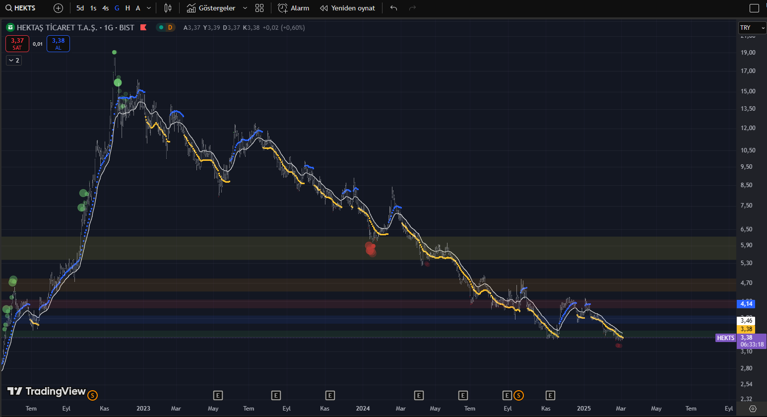Click the E earnings marker near Kas 2024
This screenshot has width=767, height=417.
550,396
